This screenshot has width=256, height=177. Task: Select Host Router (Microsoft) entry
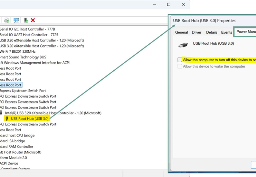pyautogui.click(x=21, y=152)
